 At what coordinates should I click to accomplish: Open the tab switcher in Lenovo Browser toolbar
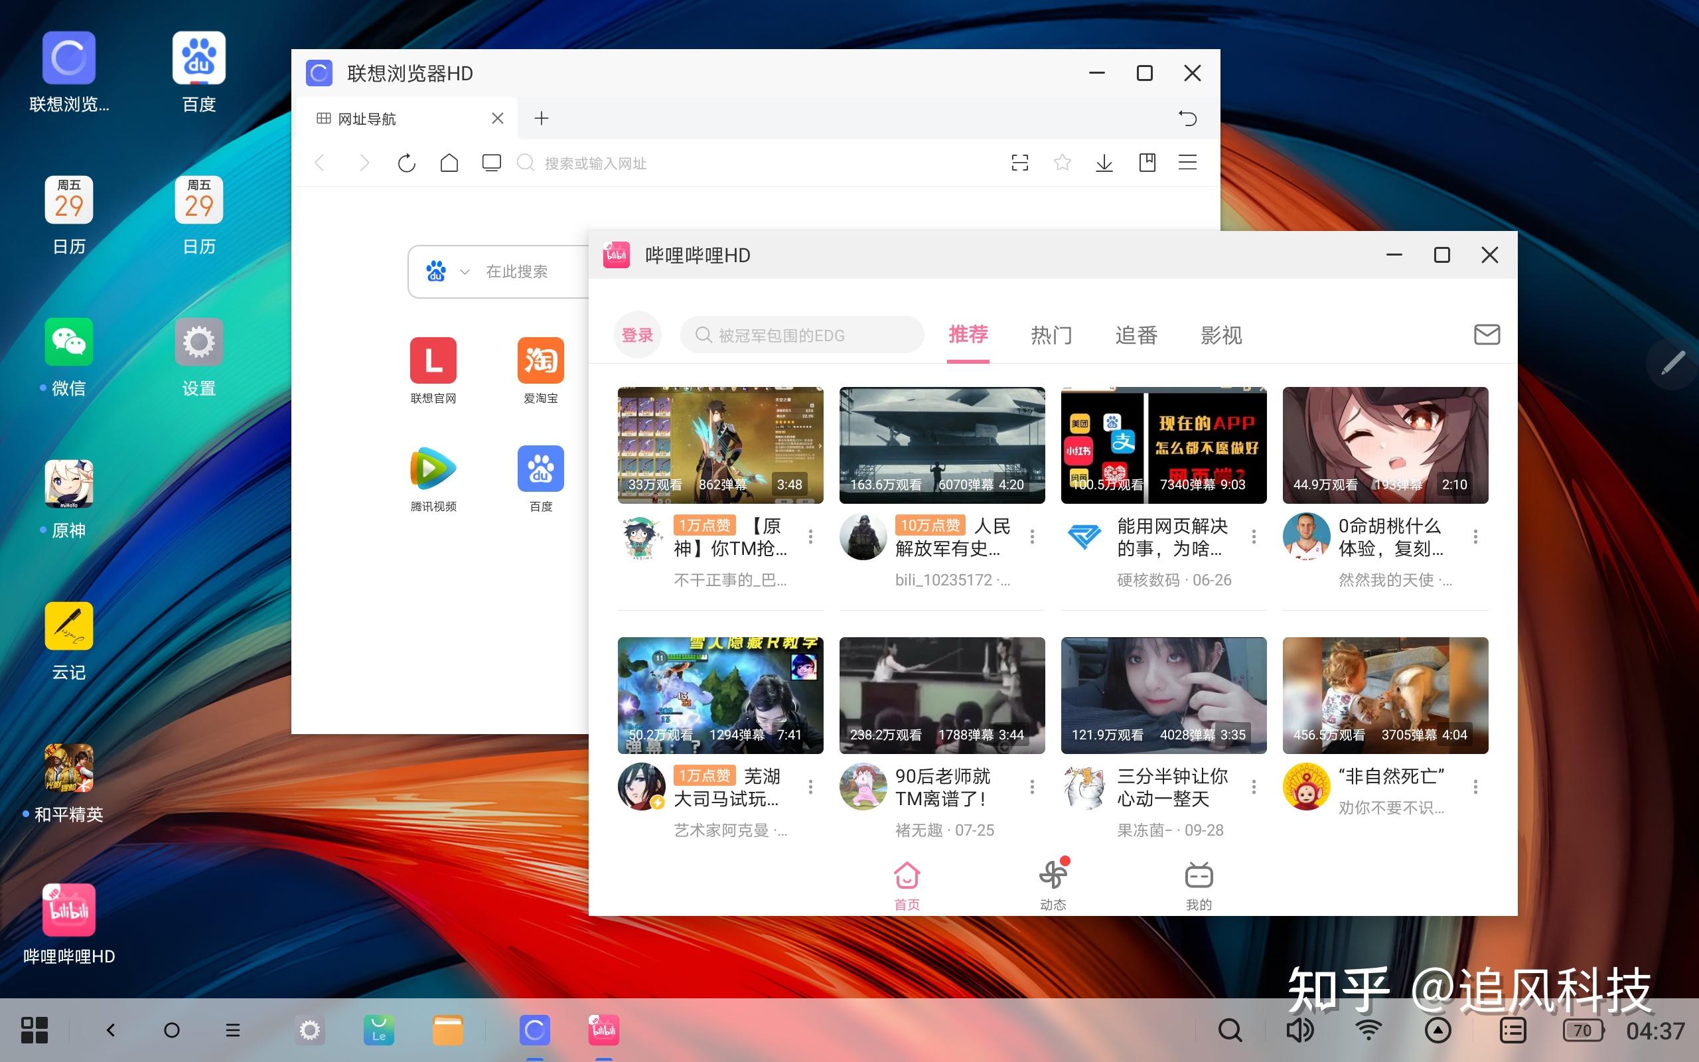491,163
